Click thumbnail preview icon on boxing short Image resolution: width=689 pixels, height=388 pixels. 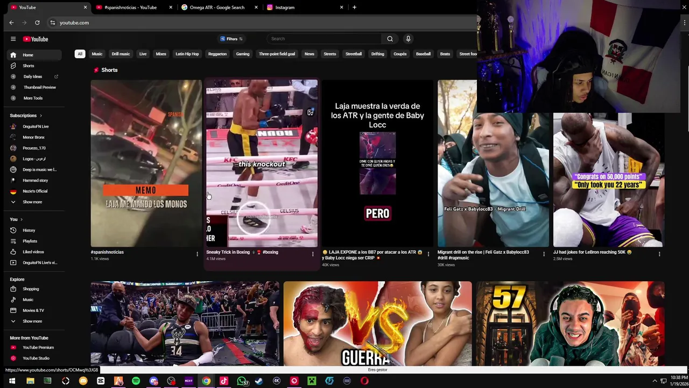pyautogui.click(x=310, y=113)
